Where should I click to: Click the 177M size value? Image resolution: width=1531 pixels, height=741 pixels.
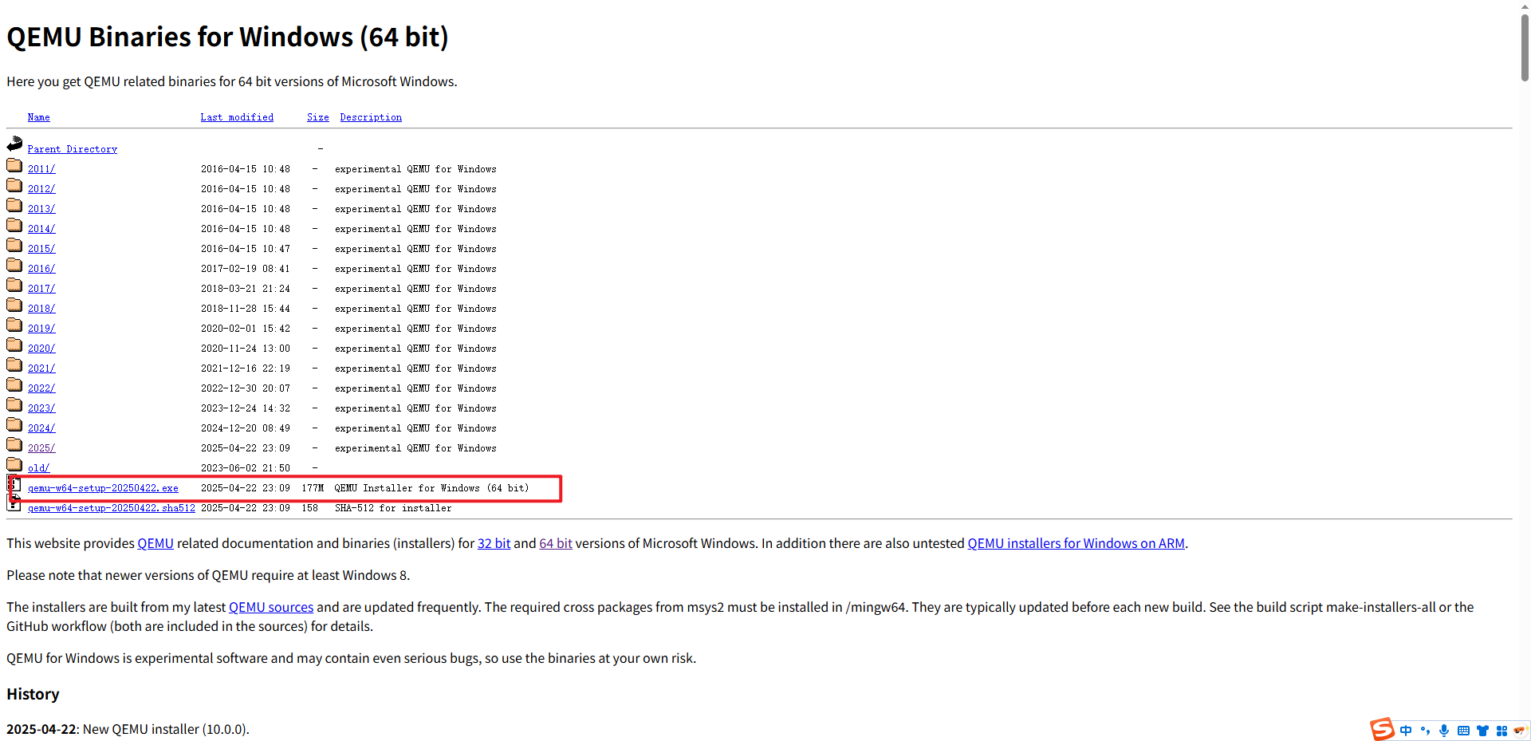pos(313,488)
